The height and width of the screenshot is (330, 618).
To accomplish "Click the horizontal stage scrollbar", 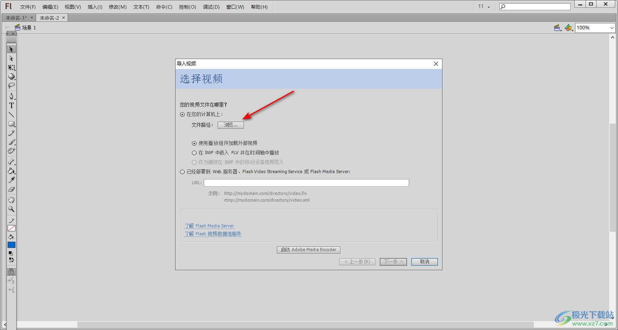I will pyautogui.click(x=306, y=324).
